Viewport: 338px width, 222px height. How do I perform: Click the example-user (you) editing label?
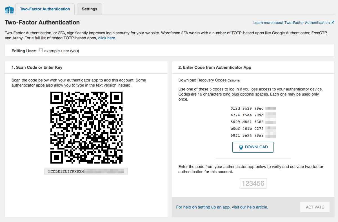62,51
